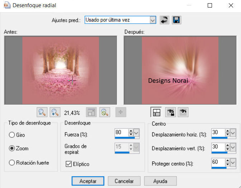Viewport: 241px width, 188px height.
Task: Uncheck the Elíptico checkbox
Action: click(x=68, y=164)
